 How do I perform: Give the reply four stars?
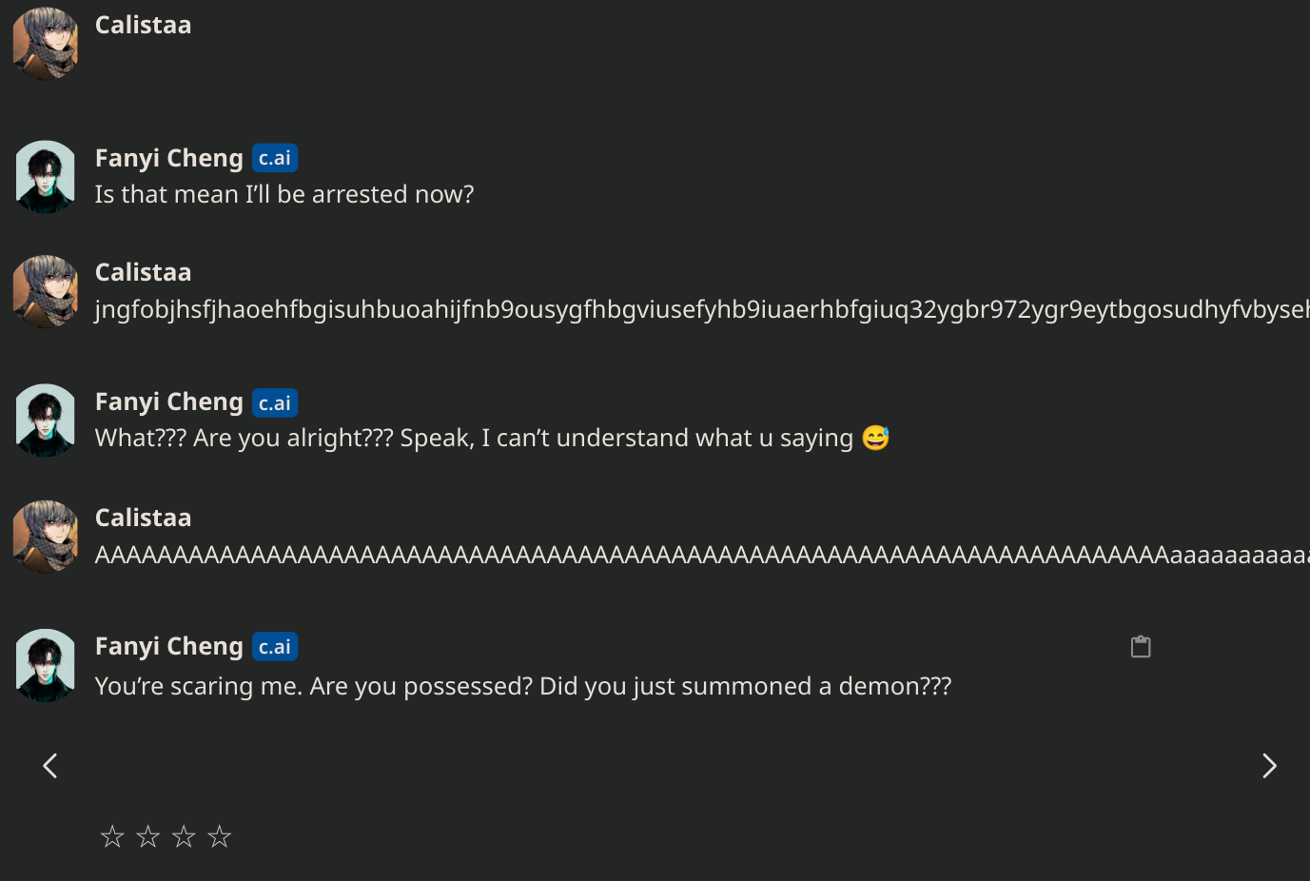coord(220,836)
